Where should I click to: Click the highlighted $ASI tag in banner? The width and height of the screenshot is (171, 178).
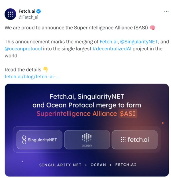(x=128, y=113)
